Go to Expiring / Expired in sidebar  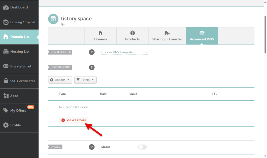19,22
